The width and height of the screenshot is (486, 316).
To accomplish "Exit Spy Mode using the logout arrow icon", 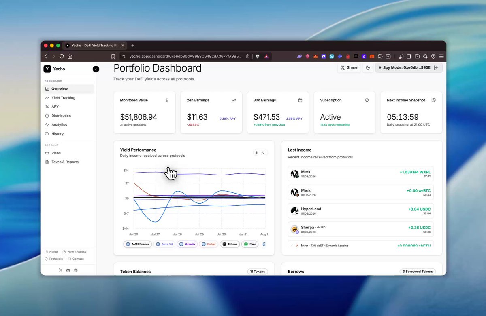I will pos(436,67).
